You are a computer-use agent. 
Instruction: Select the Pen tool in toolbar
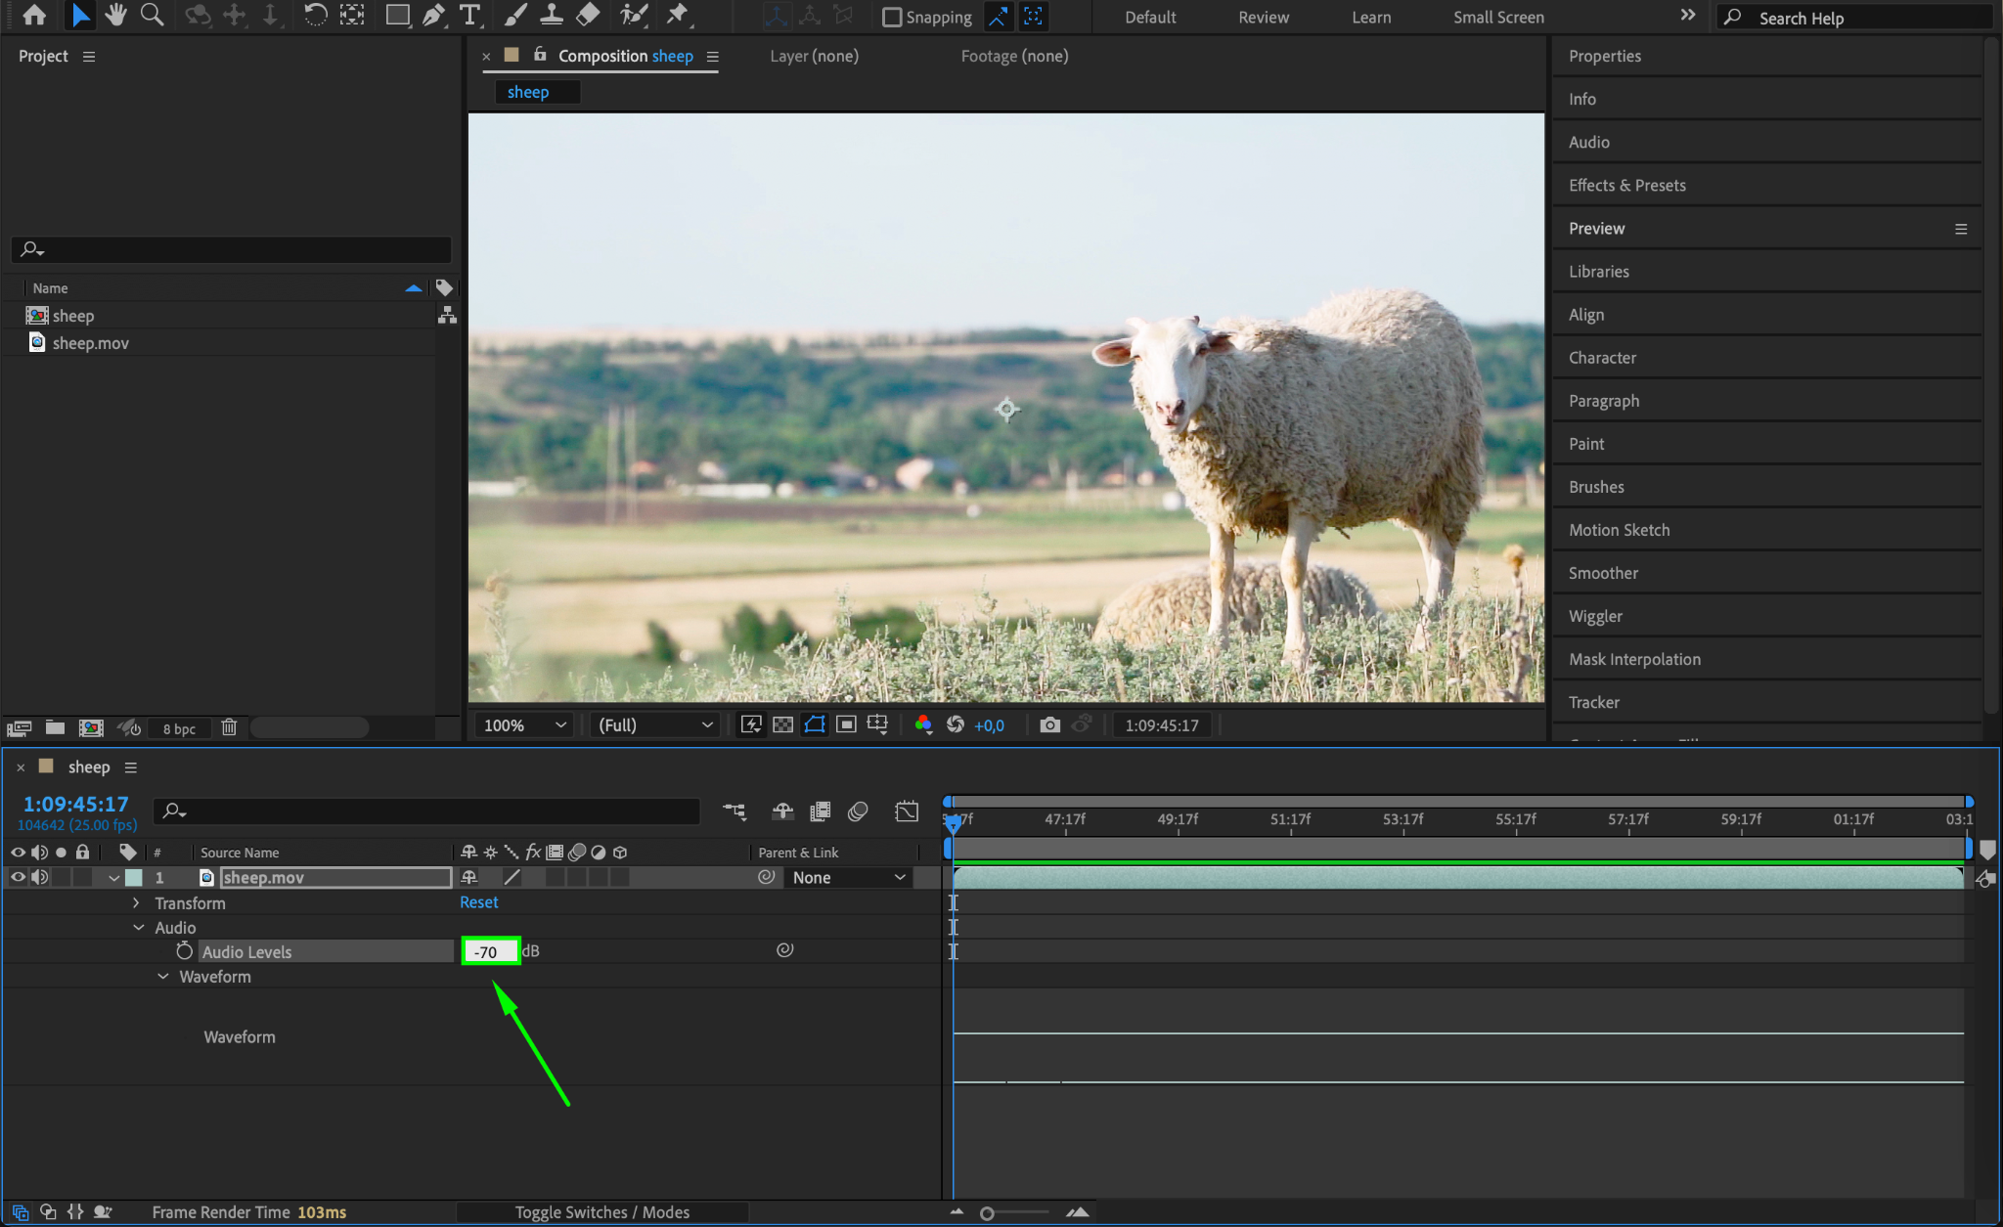click(x=433, y=15)
